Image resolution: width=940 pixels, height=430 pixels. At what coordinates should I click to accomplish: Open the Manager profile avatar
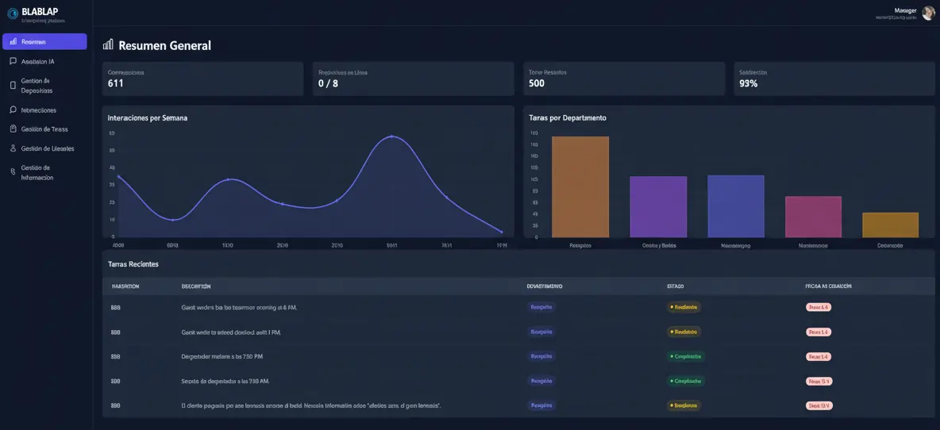[x=928, y=13]
